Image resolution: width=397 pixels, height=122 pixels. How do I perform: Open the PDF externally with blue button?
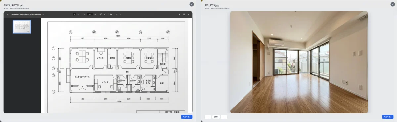point(187,117)
